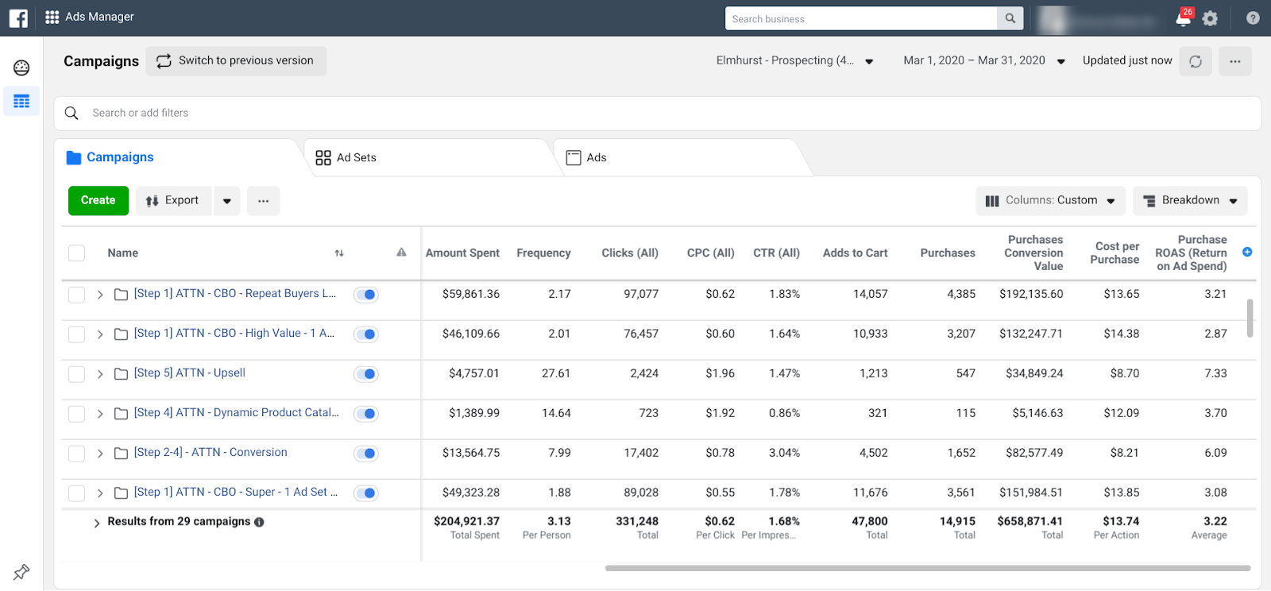The image size is (1271, 591).
Task: Click Switch to previous version button
Action: pos(236,61)
